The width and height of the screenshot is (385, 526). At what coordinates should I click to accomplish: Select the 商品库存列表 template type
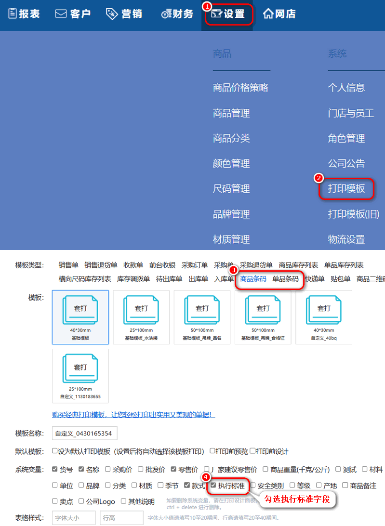click(x=298, y=265)
